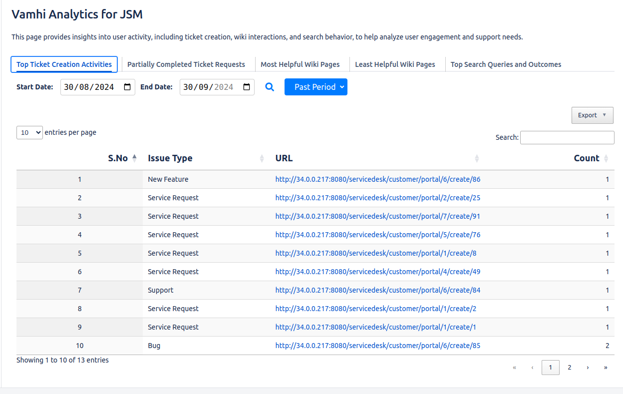Switch to Partially Completed Ticket Requests tab
The height and width of the screenshot is (394, 623).
click(x=186, y=64)
